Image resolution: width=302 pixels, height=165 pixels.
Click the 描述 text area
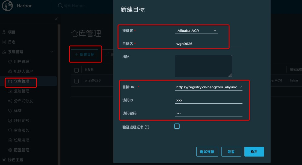click(203, 66)
